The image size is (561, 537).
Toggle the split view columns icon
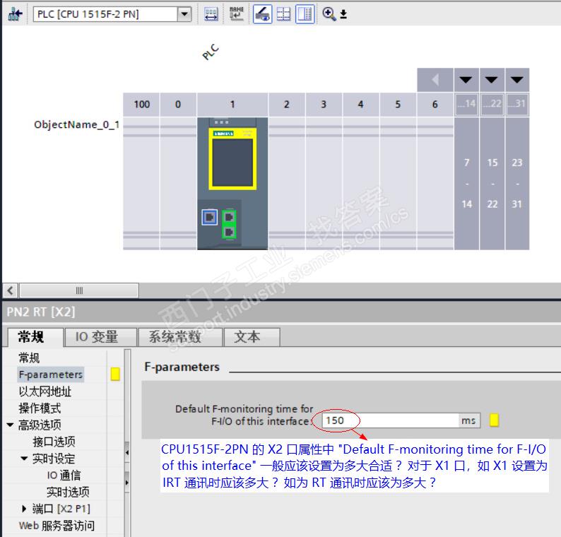point(305,14)
